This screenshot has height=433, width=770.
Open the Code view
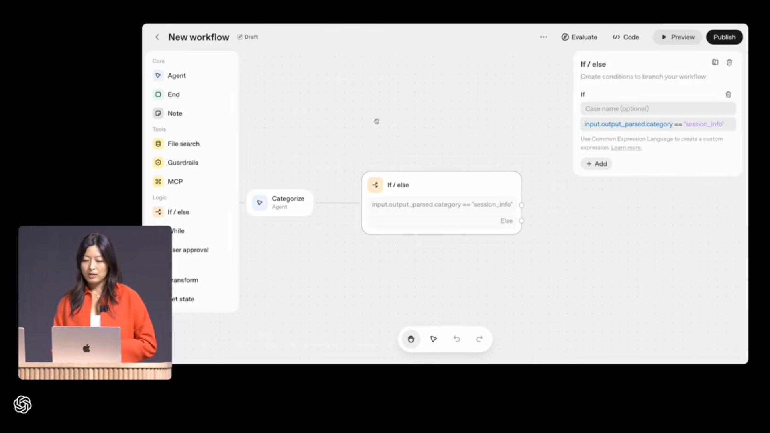(626, 37)
